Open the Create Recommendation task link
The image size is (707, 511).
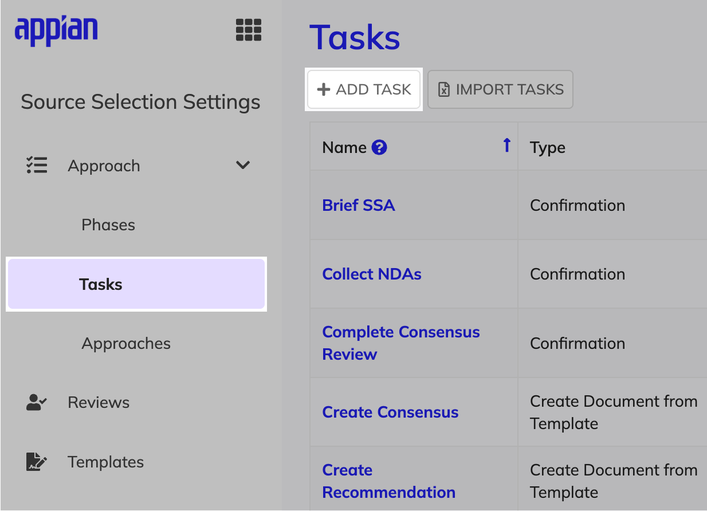click(x=388, y=481)
